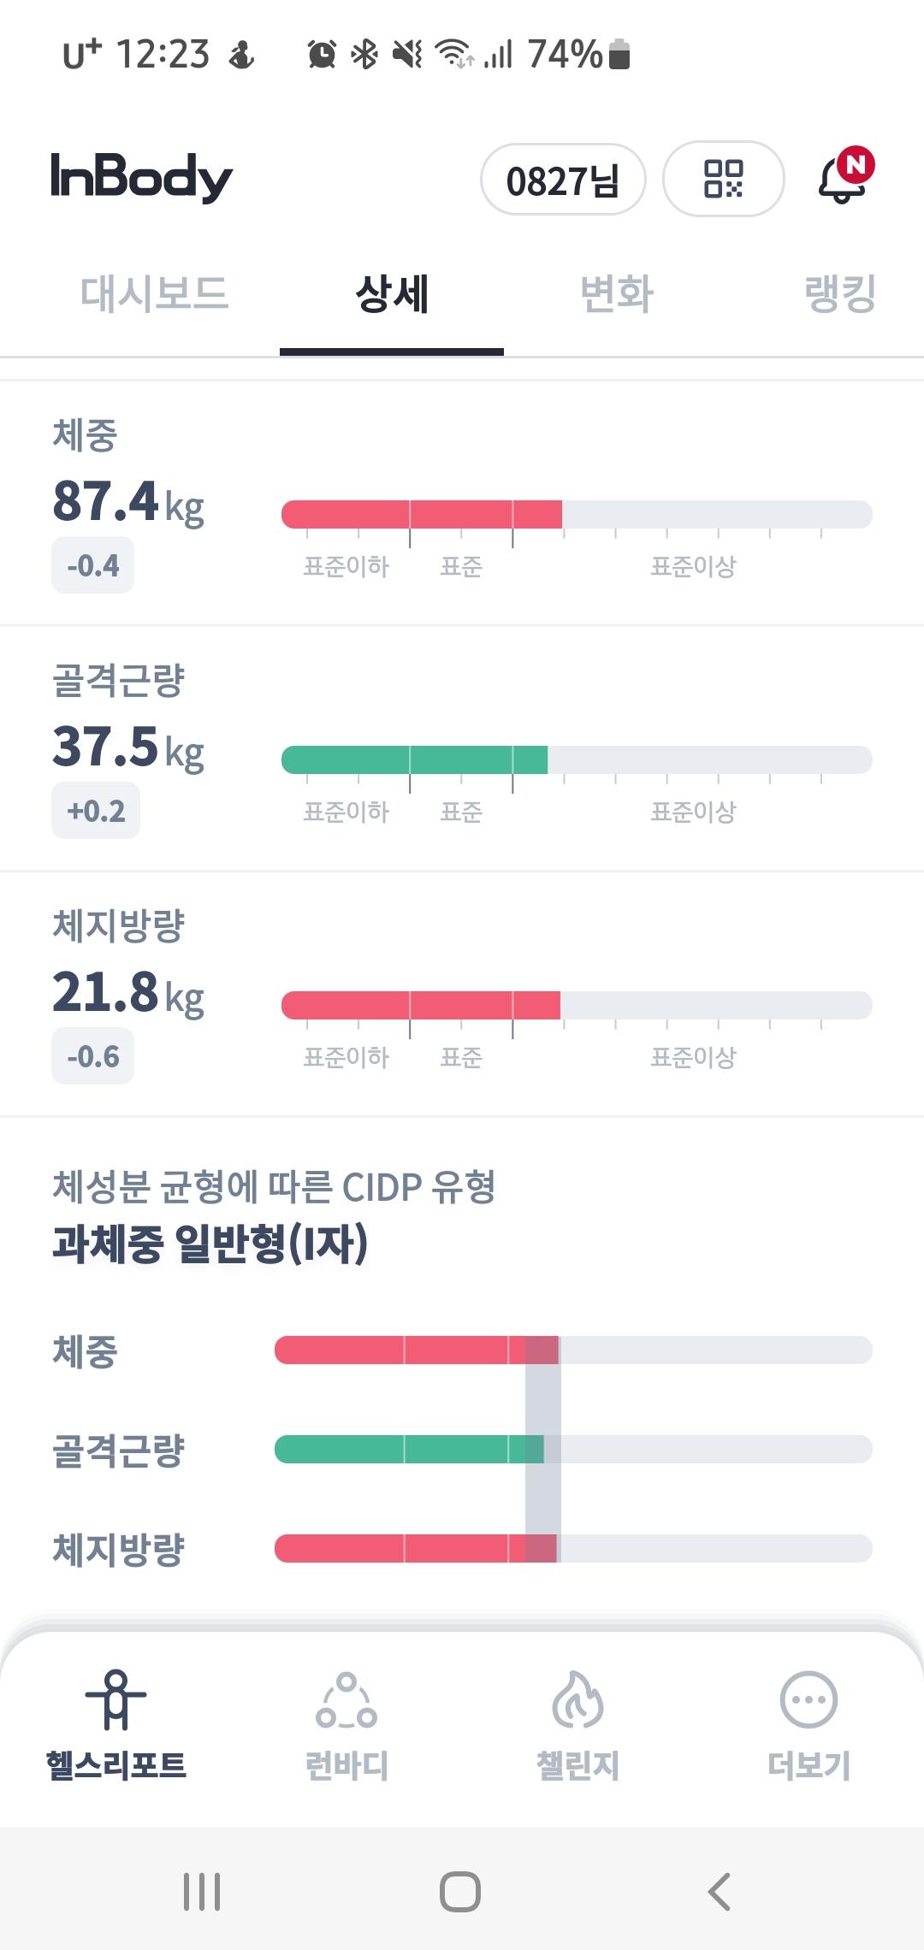Tap the 과체중 일반형(I자) CIDP type heading
This screenshot has width=924, height=1950.
210,1244
